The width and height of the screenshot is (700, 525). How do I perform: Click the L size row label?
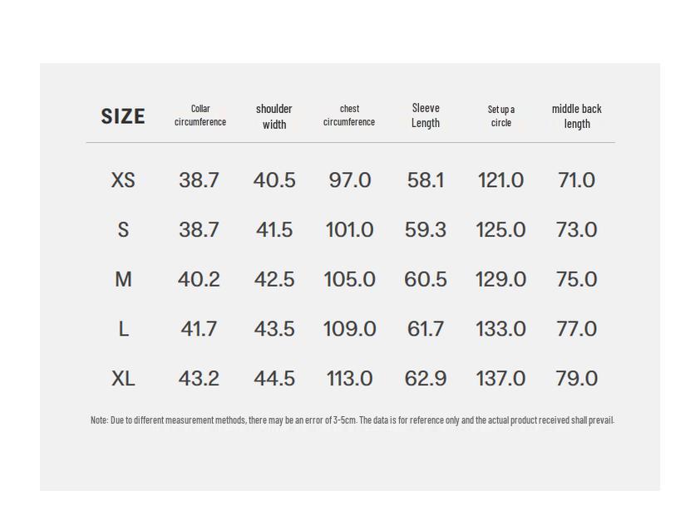tap(123, 329)
